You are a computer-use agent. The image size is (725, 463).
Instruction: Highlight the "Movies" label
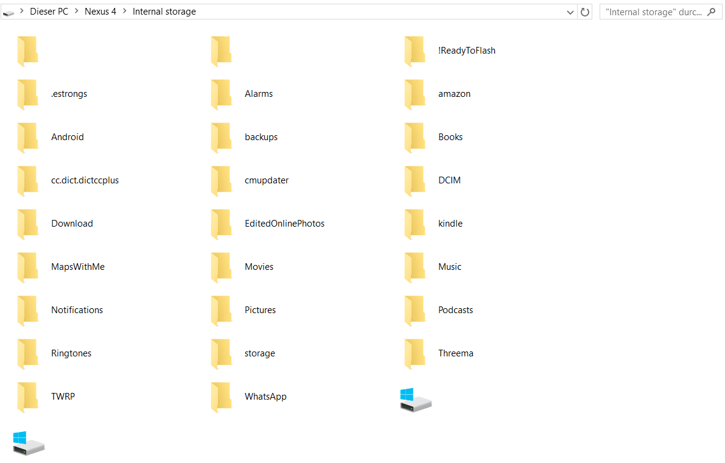[259, 267]
